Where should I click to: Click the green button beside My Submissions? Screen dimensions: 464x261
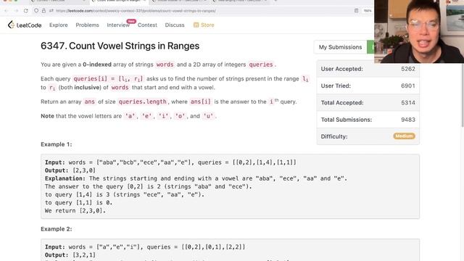tap(370, 47)
